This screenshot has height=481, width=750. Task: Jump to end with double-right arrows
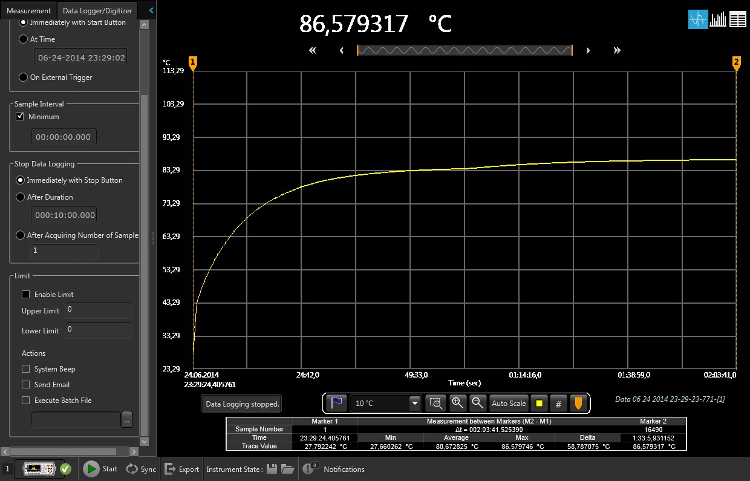pyautogui.click(x=617, y=50)
